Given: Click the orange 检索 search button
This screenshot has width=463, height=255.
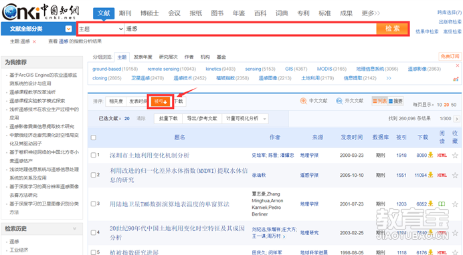Looking at the screenshot, I should [x=392, y=29].
